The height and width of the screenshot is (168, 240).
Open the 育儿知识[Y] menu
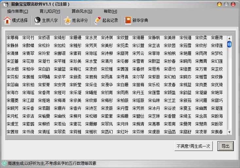[x=50, y=11]
